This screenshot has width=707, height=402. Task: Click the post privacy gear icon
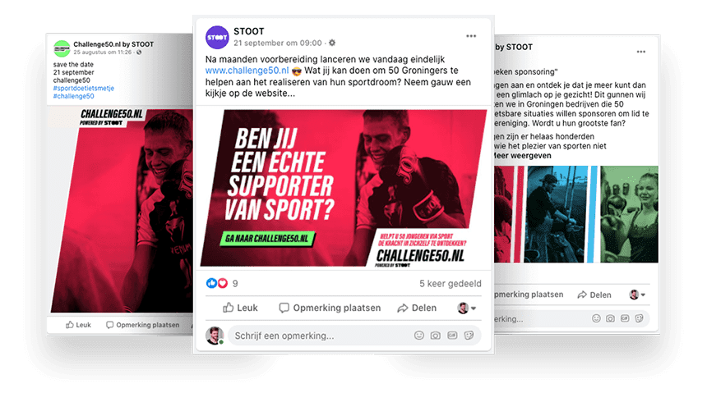[332, 43]
